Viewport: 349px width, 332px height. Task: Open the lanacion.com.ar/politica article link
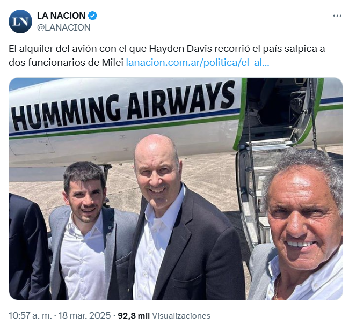(198, 63)
